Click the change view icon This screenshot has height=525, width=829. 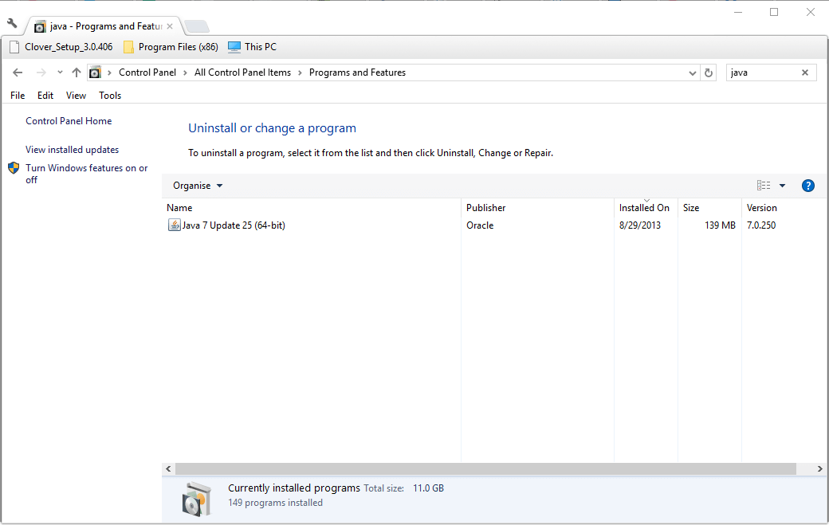764,186
